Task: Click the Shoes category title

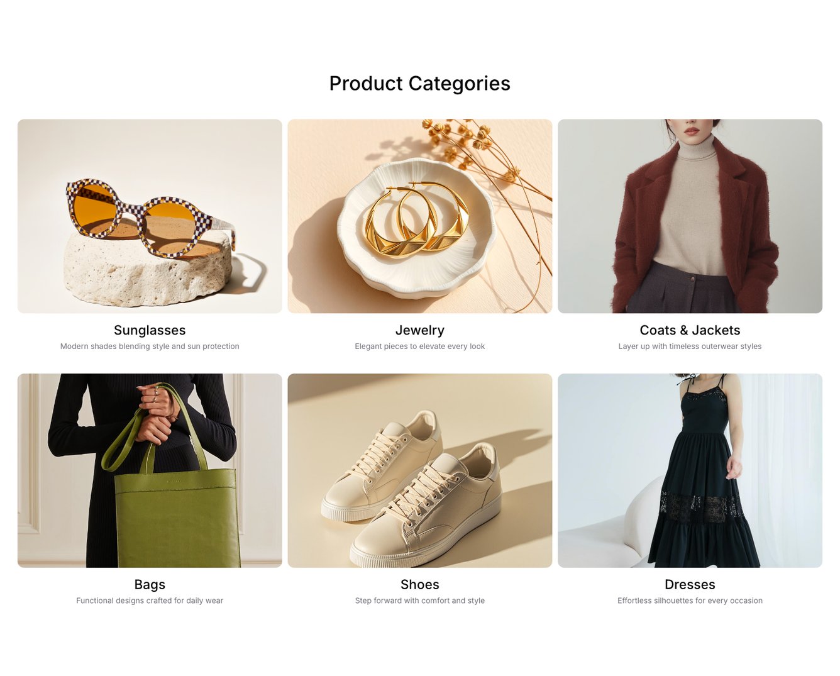Action: [x=420, y=585]
